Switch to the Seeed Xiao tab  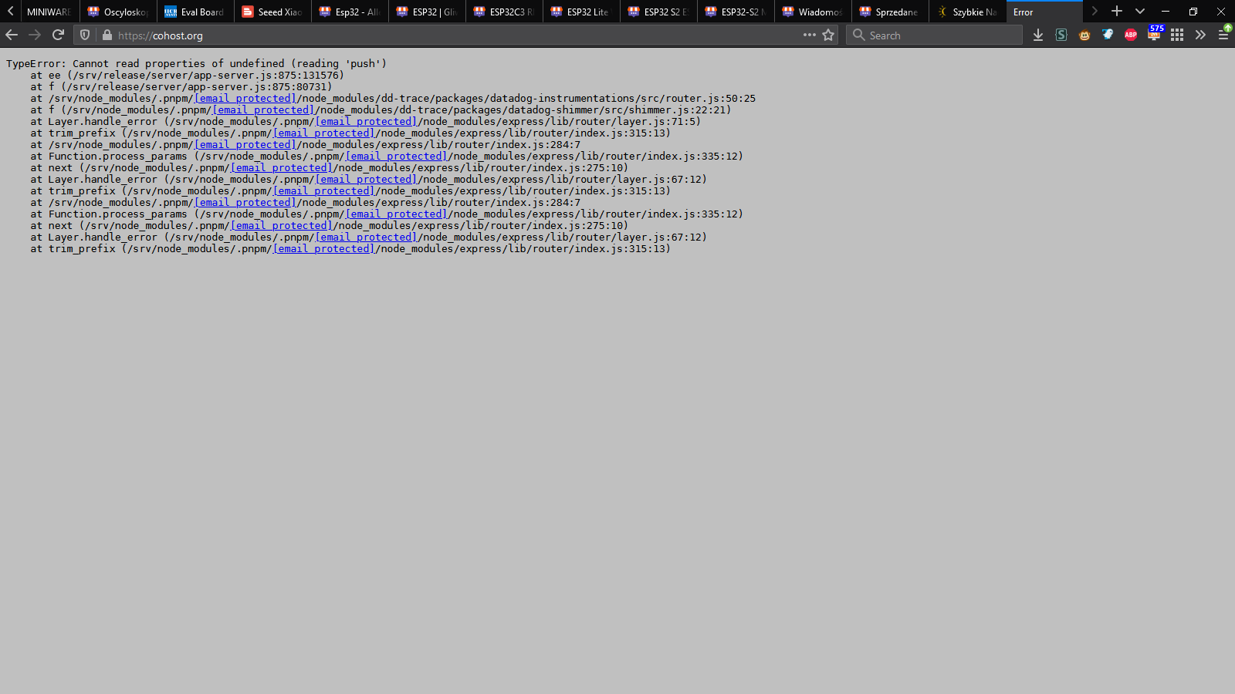(272, 12)
